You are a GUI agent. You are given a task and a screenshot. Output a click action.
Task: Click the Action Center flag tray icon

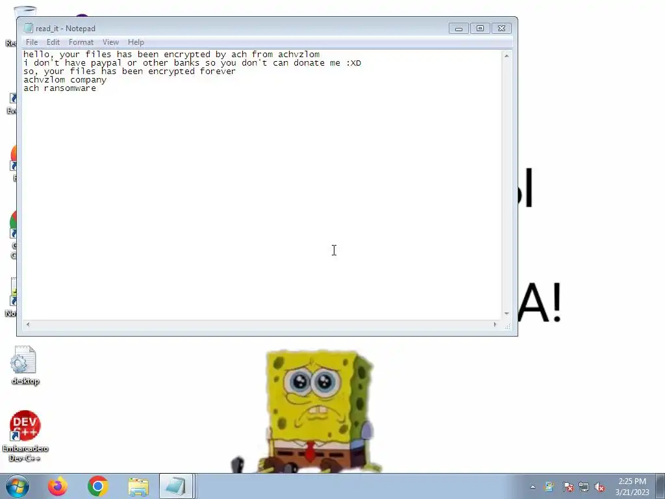click(568, 487)
